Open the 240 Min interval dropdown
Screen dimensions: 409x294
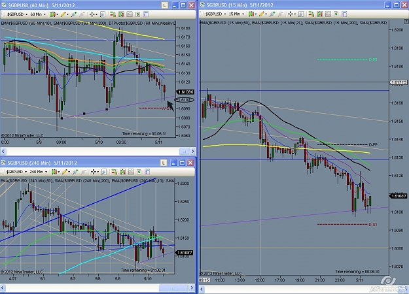(x=38, y=172)
